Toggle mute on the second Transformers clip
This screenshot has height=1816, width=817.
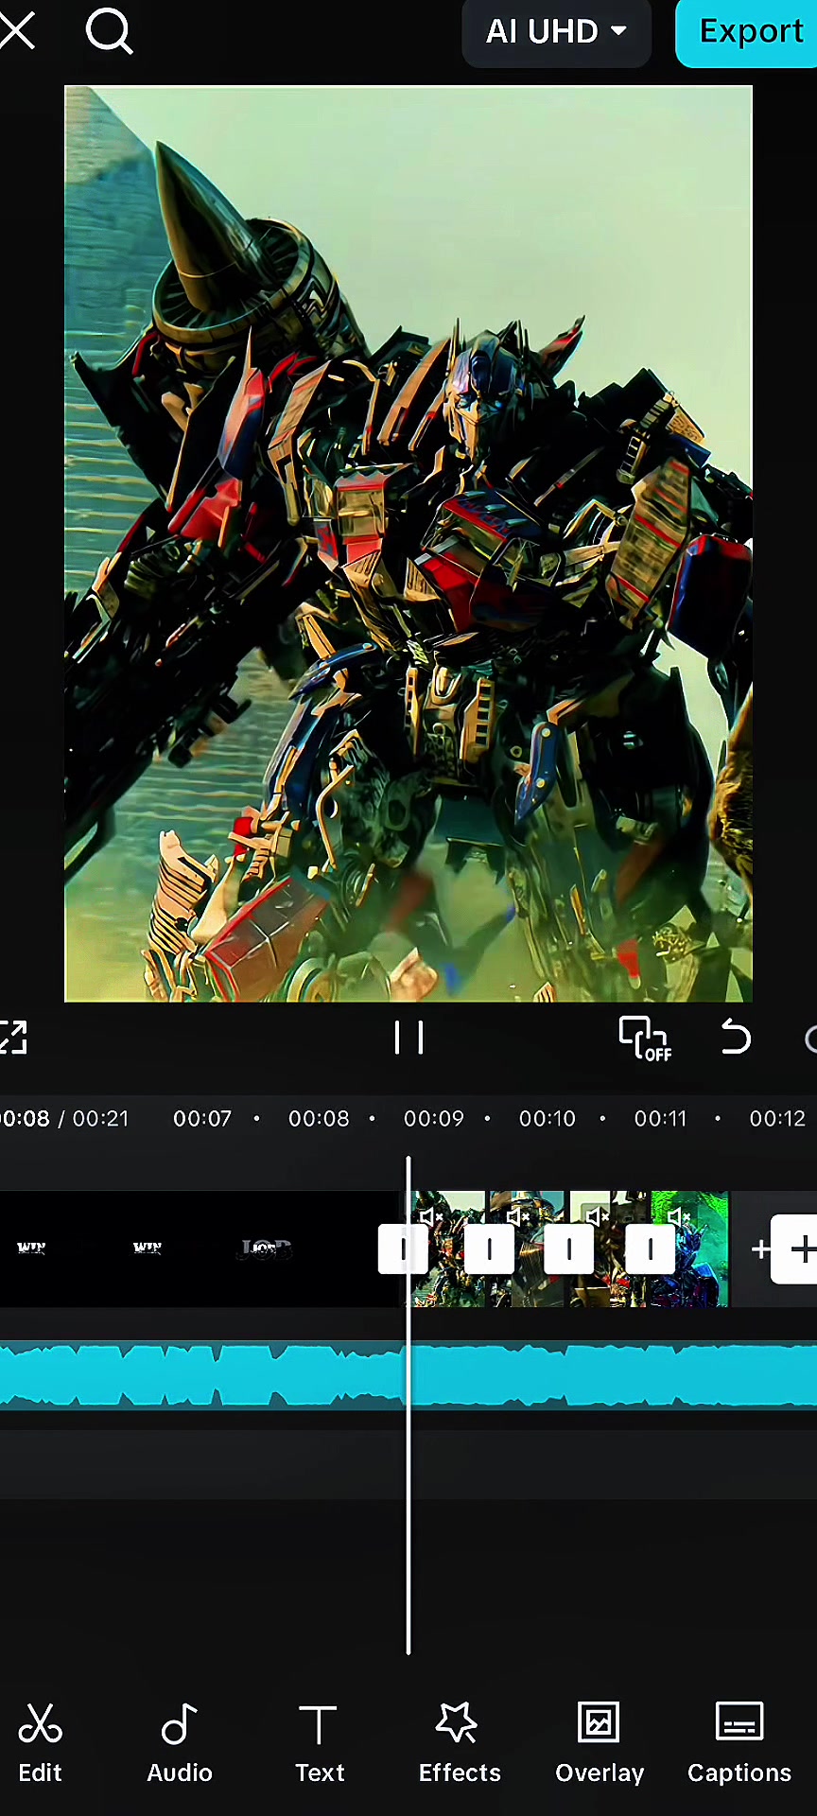(518, 1216)
